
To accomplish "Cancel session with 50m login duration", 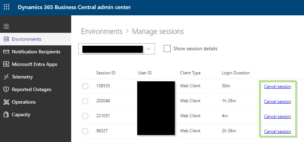I will [x=277, y=87].
